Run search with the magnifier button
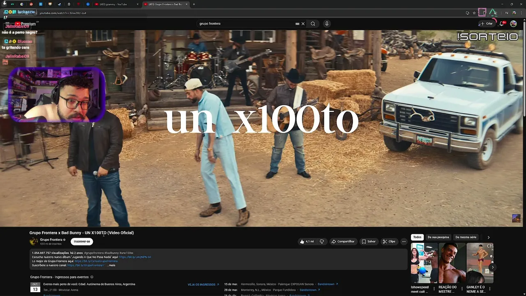This screenshot has width=526, height=296. click(313, 23)
